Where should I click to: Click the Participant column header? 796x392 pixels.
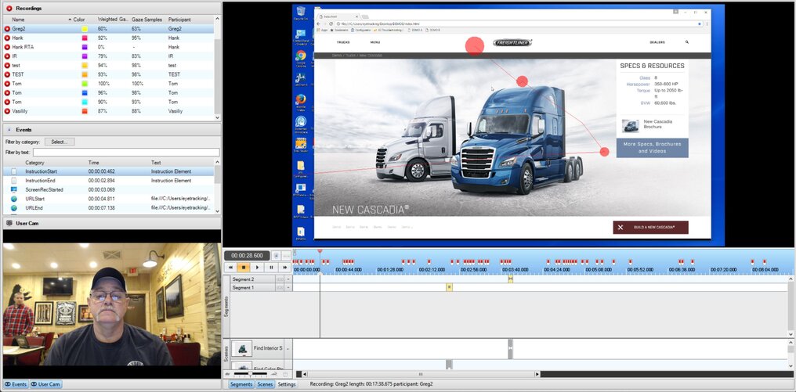click(x=179, y=20)
